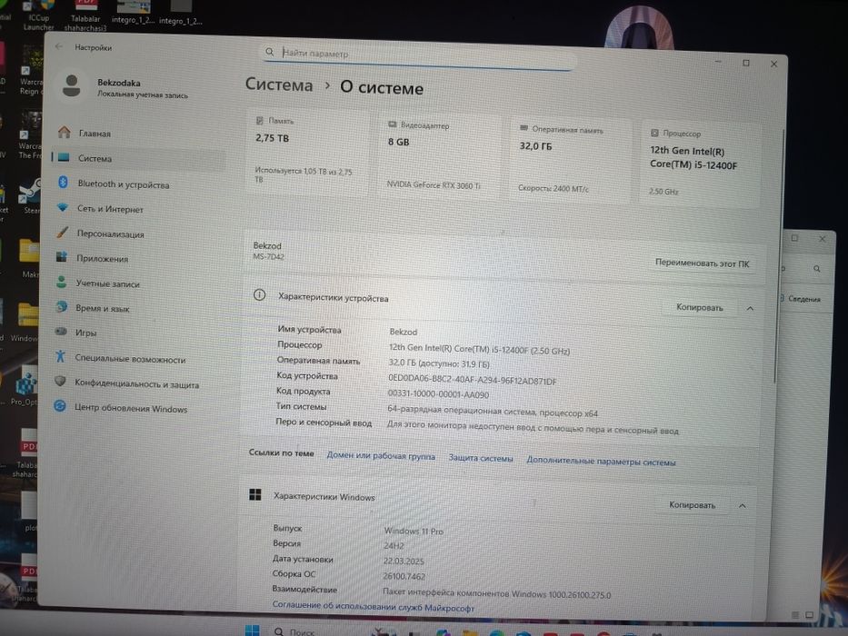Image resolution: width=848 pixels, height=636 pixels.
Task: Copy device specs with Копировать button
Action: [x=699, y=307]
